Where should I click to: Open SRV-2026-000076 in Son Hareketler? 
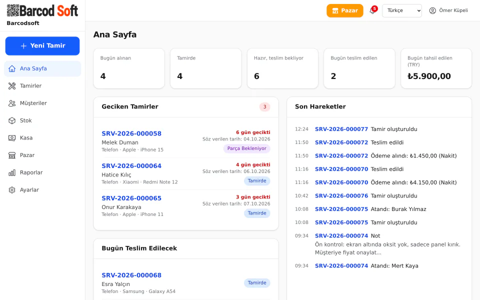tap(341, 196)
